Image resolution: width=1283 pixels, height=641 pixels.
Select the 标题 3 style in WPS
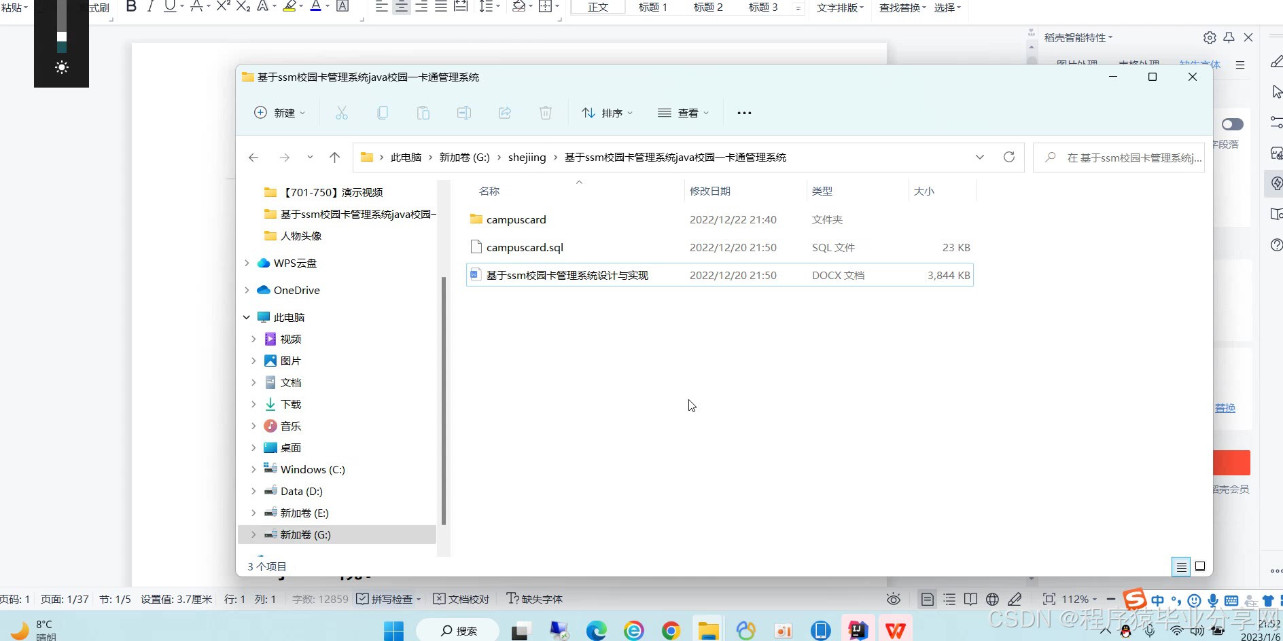(763, 7)
